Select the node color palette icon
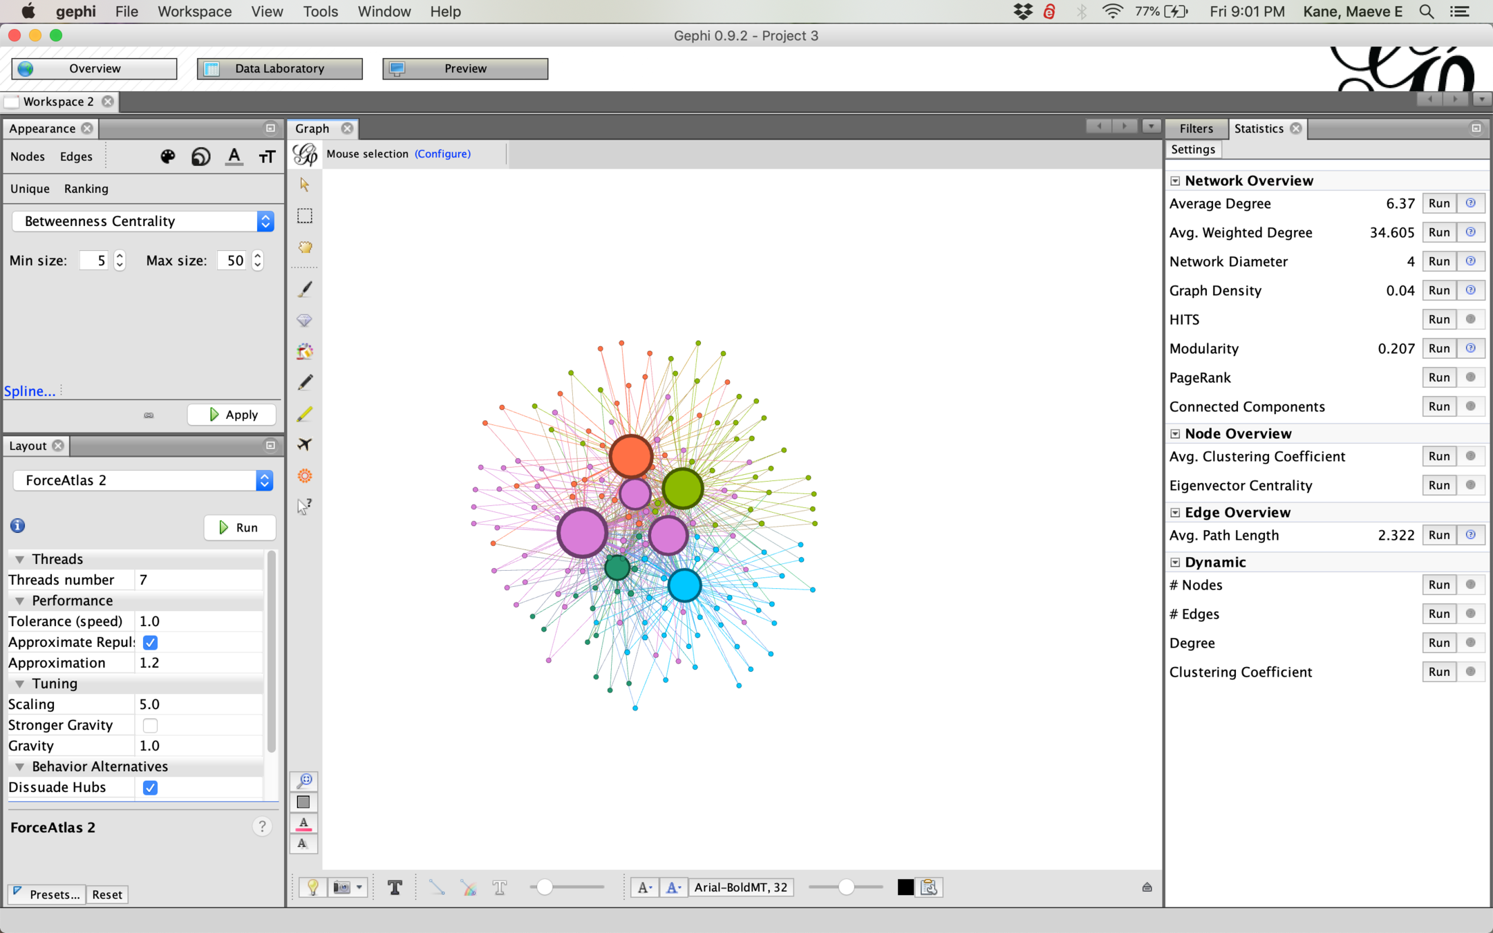This screenshot has width=1493, height=933. pyautogui.click(x=167, y=157)
